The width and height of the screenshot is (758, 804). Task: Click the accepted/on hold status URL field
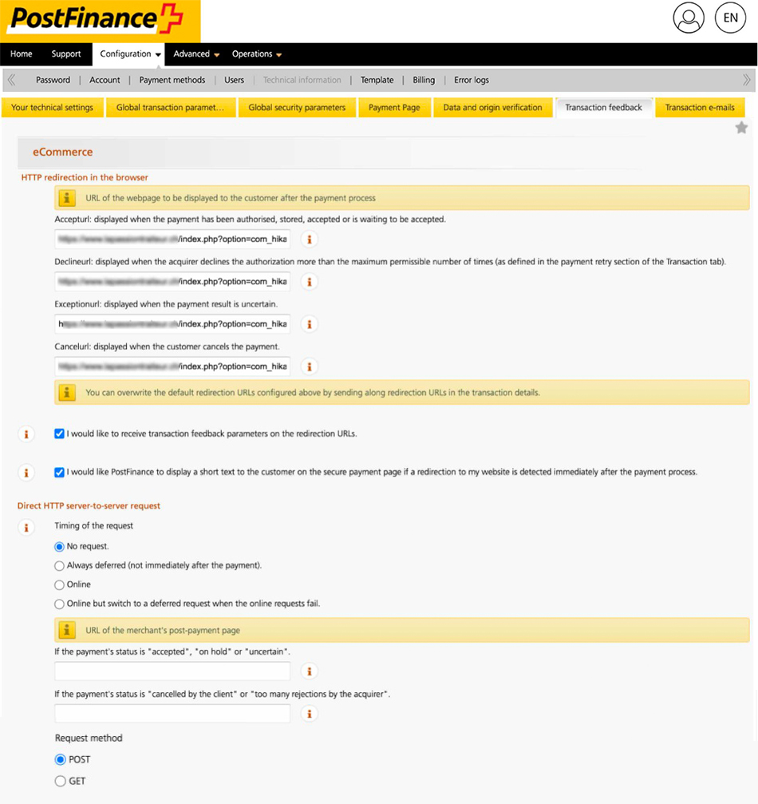(x=172, y=671)
